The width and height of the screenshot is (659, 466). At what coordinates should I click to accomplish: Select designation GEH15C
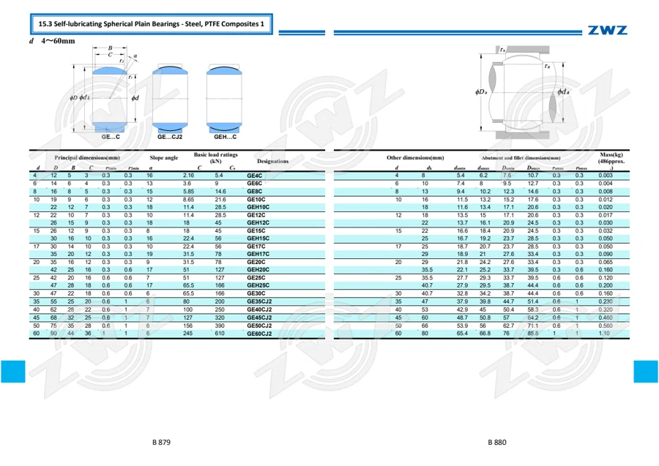click(x=258, y=238)
